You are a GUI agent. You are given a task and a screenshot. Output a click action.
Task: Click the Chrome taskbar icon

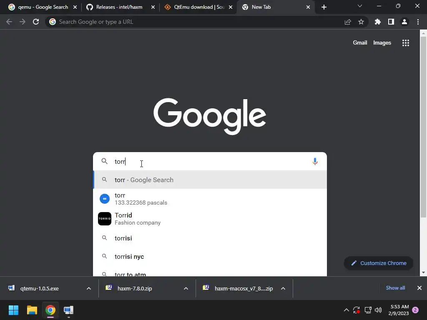(x=50, y=310)
